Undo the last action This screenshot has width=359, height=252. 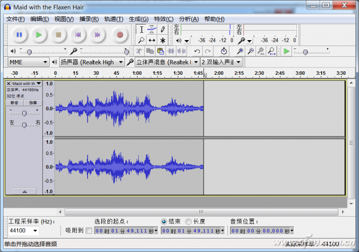[x=197, y=51]
